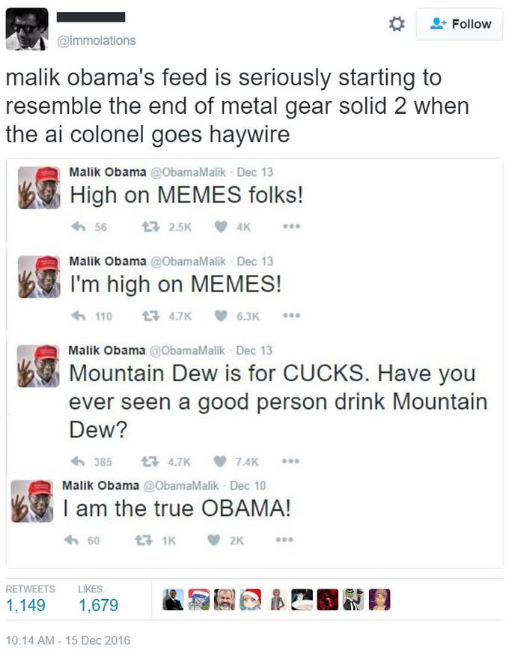Follow the @immolations account
Screen dimensions: 509x653
tap(460, 24)
